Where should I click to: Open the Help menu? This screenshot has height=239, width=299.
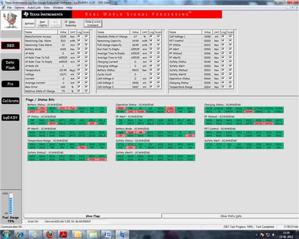pos(69,8)
